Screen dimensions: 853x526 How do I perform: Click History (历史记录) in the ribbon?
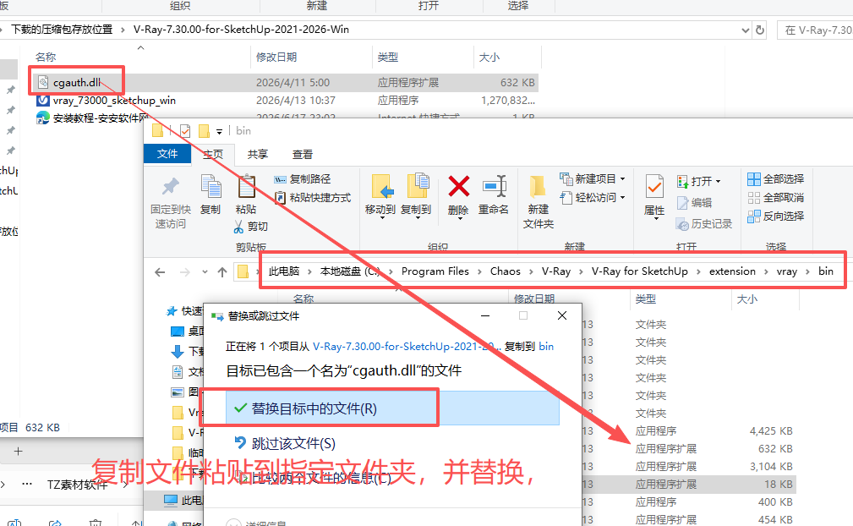click(704, 223)
